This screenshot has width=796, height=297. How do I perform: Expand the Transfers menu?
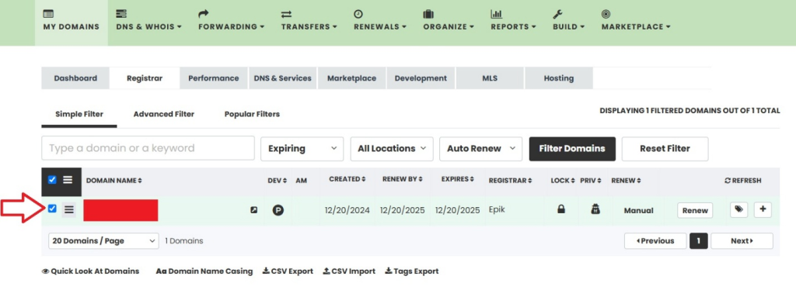click(x=309, y=21)
